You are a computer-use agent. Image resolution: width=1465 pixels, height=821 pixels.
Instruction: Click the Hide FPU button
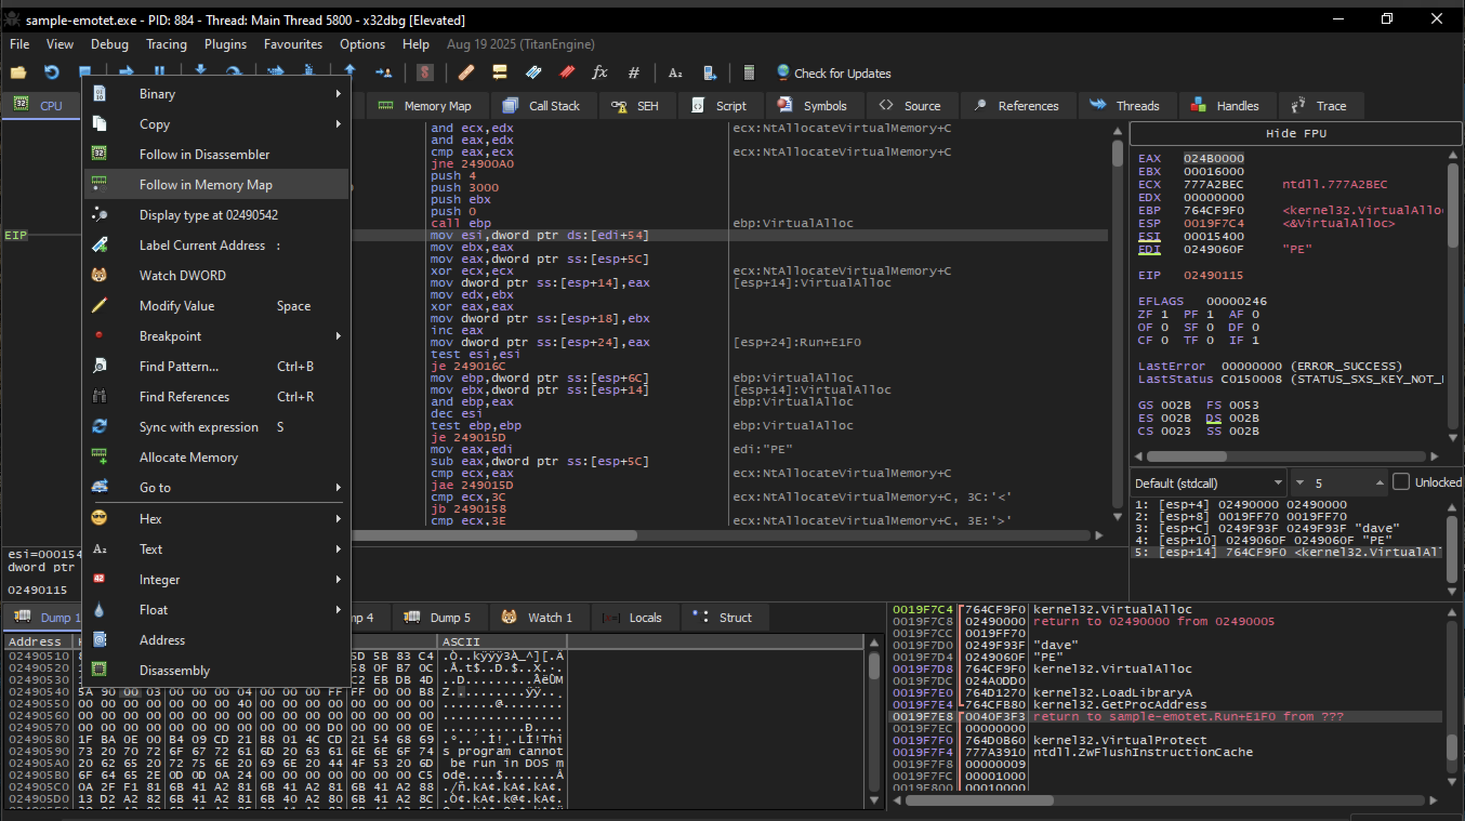point(1296,133)
